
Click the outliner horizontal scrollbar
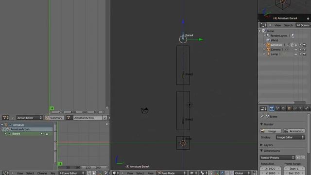coord(277,103)
